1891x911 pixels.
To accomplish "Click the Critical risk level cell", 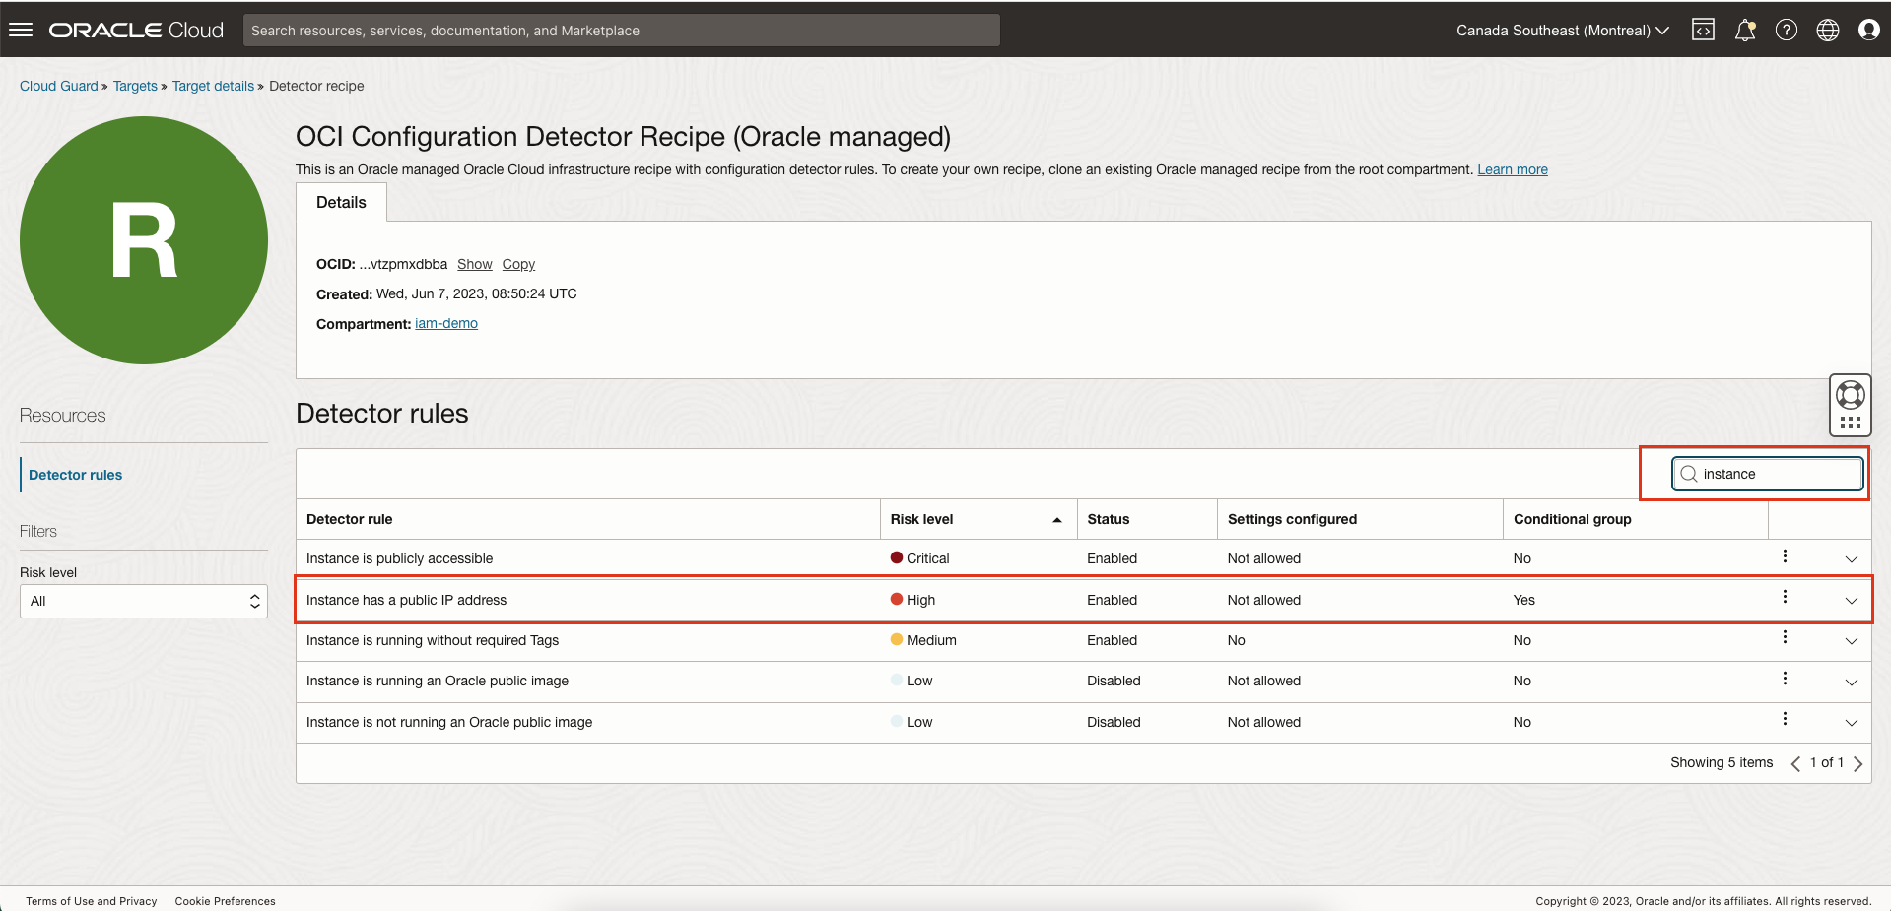I will [920, 558].
